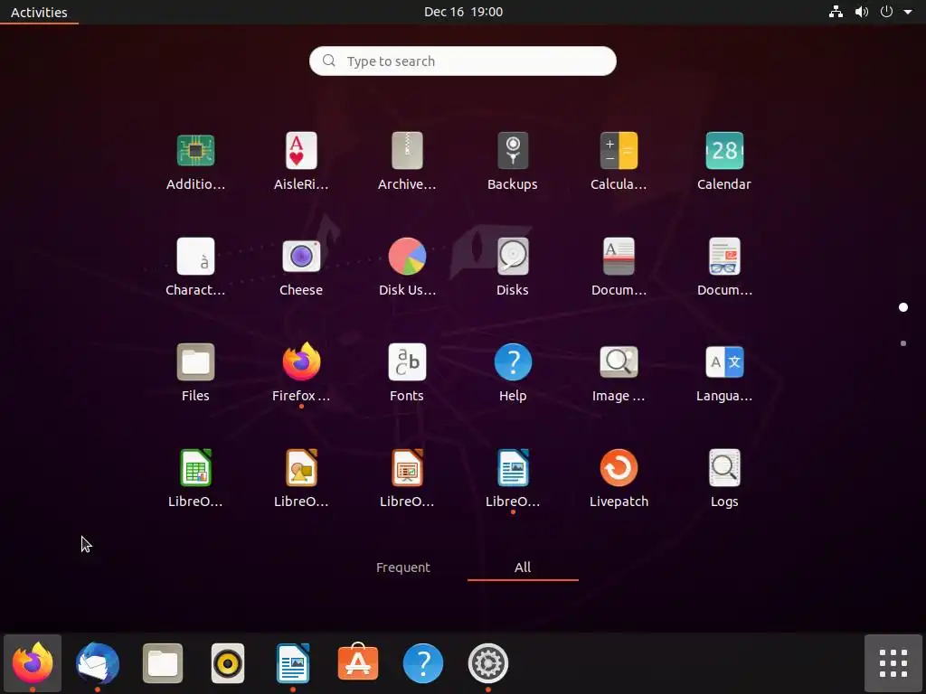Open the Files folder in the dock
This screenshot has width=926, height=694.
click(163, 662)
